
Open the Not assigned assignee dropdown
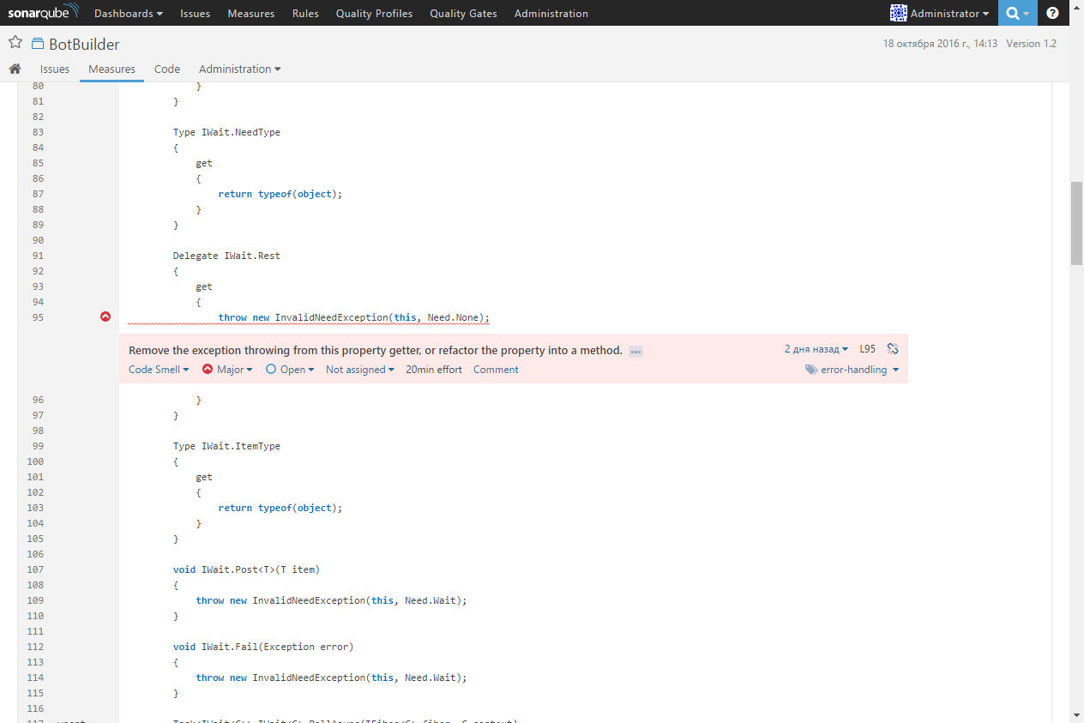pyautogui.click(x=360, y=369)
